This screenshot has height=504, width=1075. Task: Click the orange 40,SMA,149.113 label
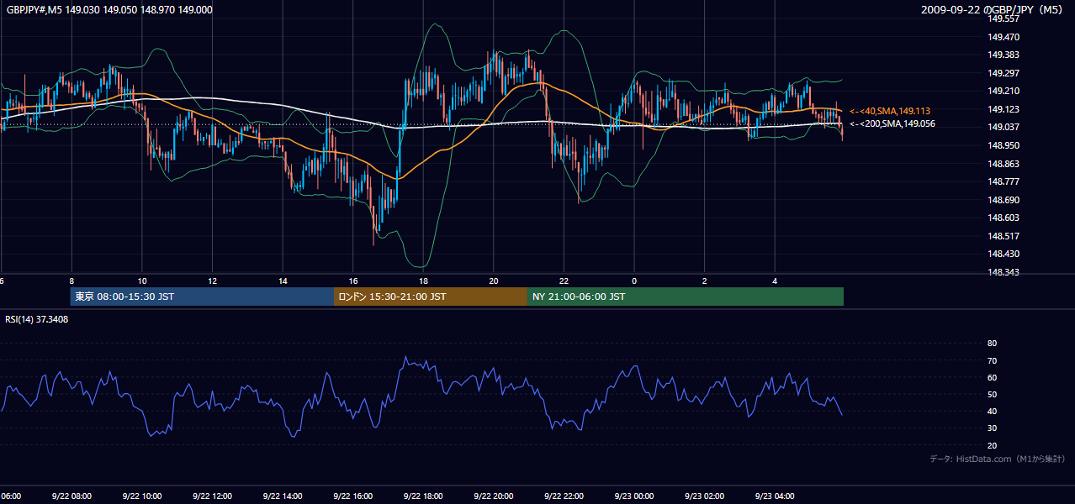pyautogui.click(x=890, y=111)
